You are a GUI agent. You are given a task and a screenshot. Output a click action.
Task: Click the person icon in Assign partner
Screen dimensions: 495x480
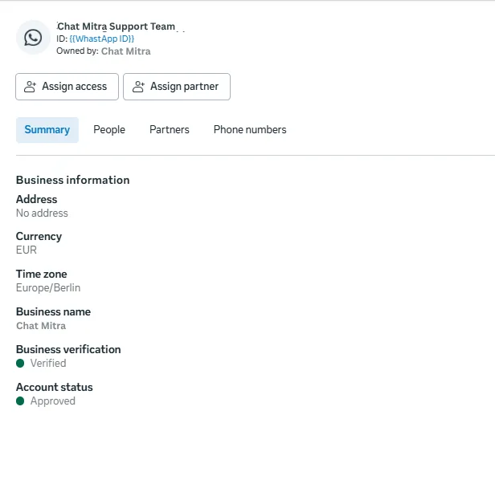point(138,87)
